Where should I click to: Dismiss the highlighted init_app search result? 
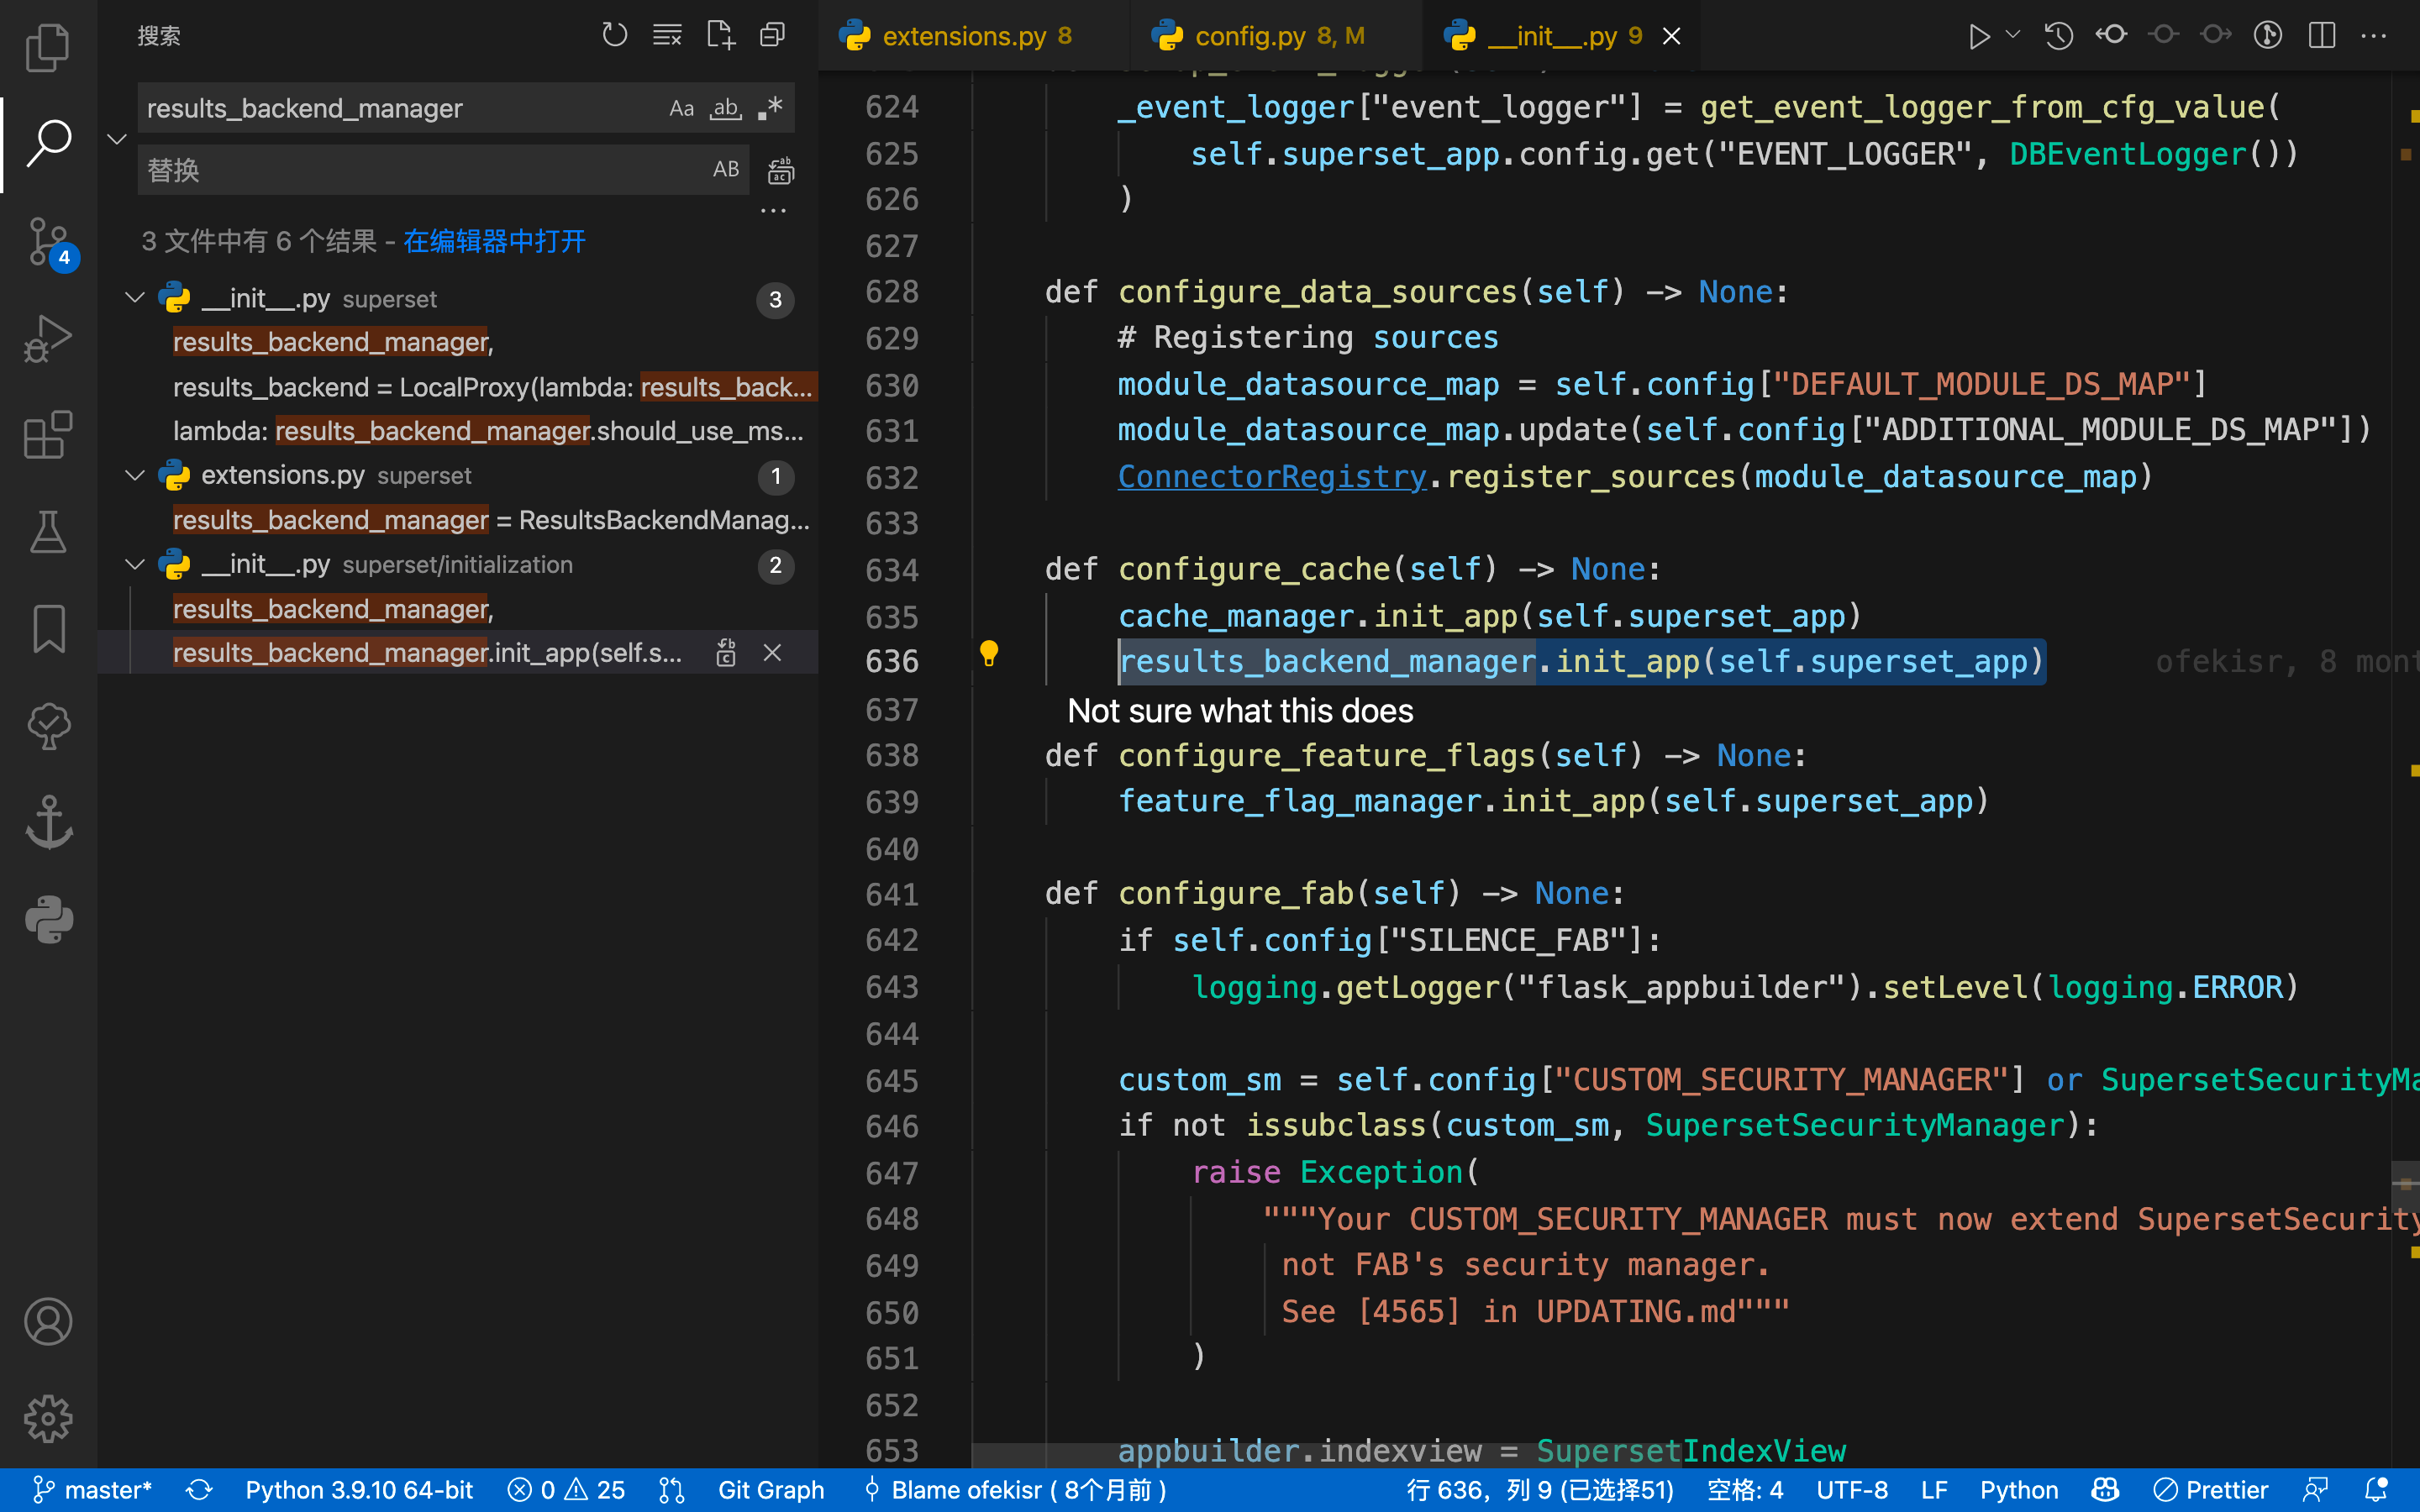click(x=772, y=653)
